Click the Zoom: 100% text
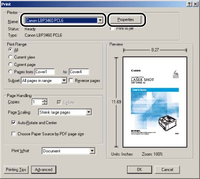The width and height of the screenshot is (200, 179). click(x=152, y=154)
